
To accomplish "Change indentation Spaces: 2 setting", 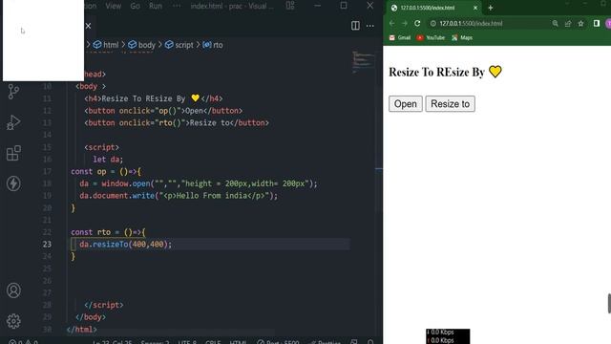I will (155, 342).
